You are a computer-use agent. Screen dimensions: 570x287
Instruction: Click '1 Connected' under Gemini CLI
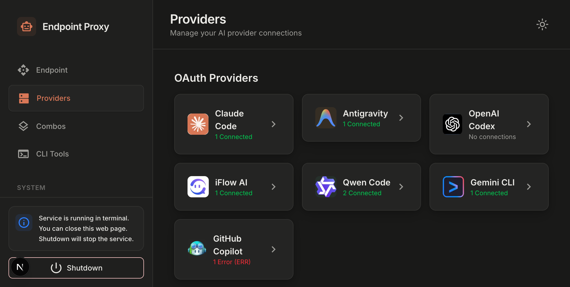click(489, 193)
